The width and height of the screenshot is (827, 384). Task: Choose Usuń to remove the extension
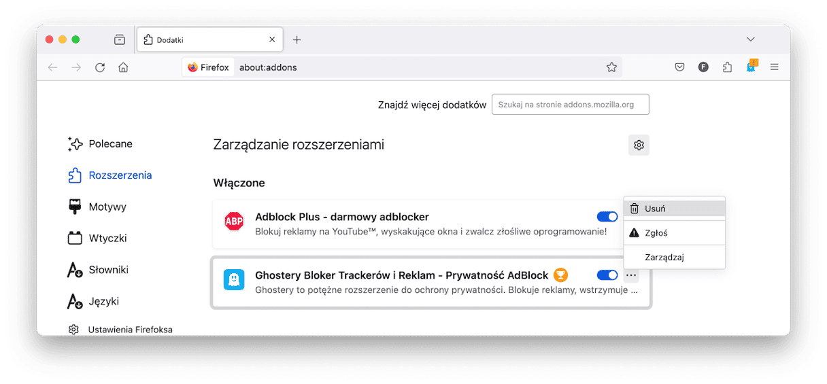click(x=675, y=209)
